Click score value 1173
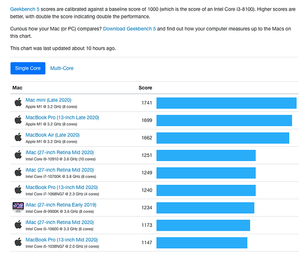306x254 pixels. pyautogui.click(x=147, y=225)
